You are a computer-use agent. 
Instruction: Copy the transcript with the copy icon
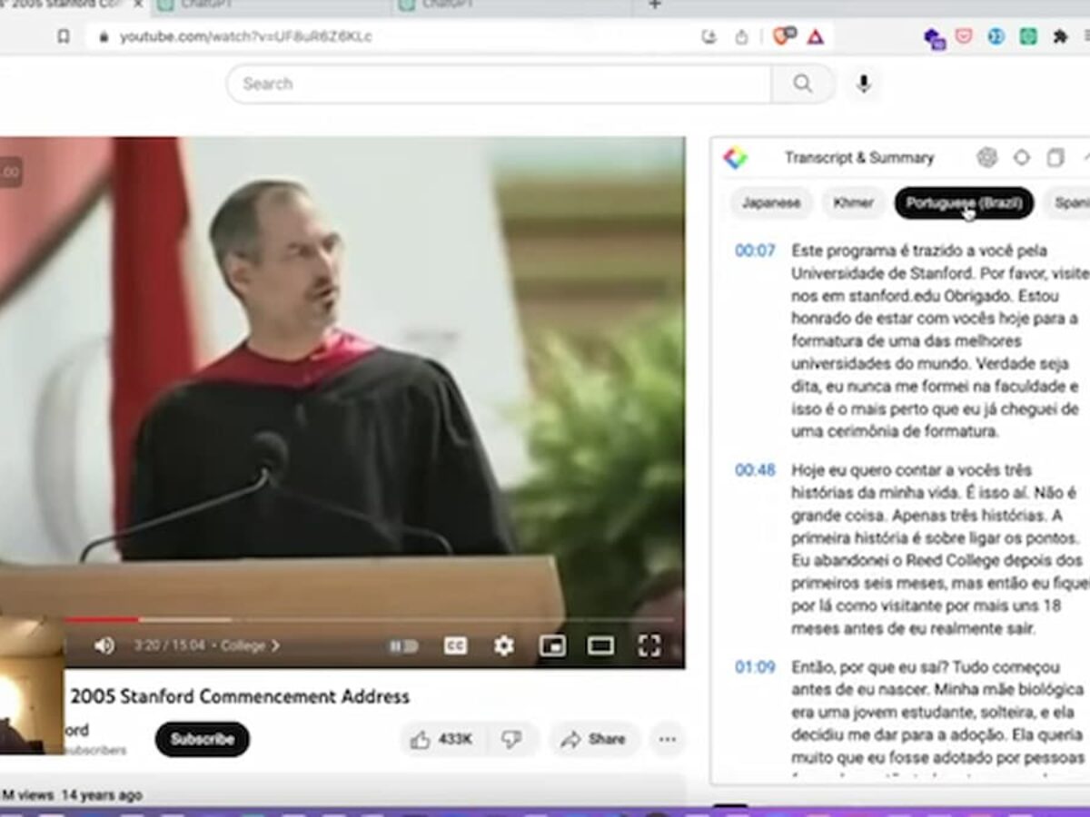1055,158
